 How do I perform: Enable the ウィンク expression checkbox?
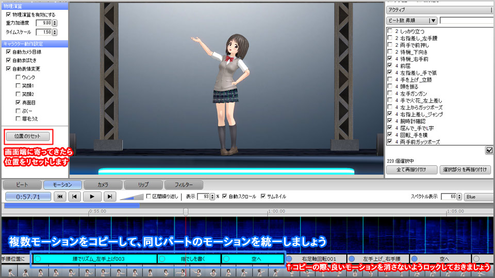pyautogui.click(x=19, y=77)
